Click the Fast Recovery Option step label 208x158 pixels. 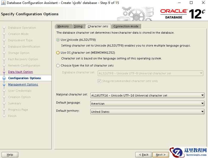[23, 59]
